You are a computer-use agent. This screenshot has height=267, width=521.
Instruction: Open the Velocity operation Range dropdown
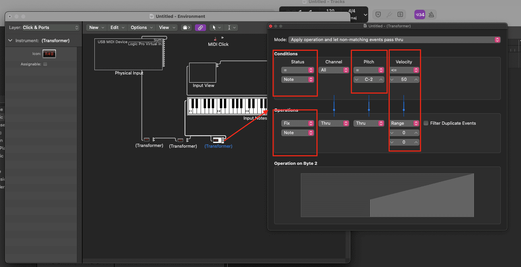point(404,123)
